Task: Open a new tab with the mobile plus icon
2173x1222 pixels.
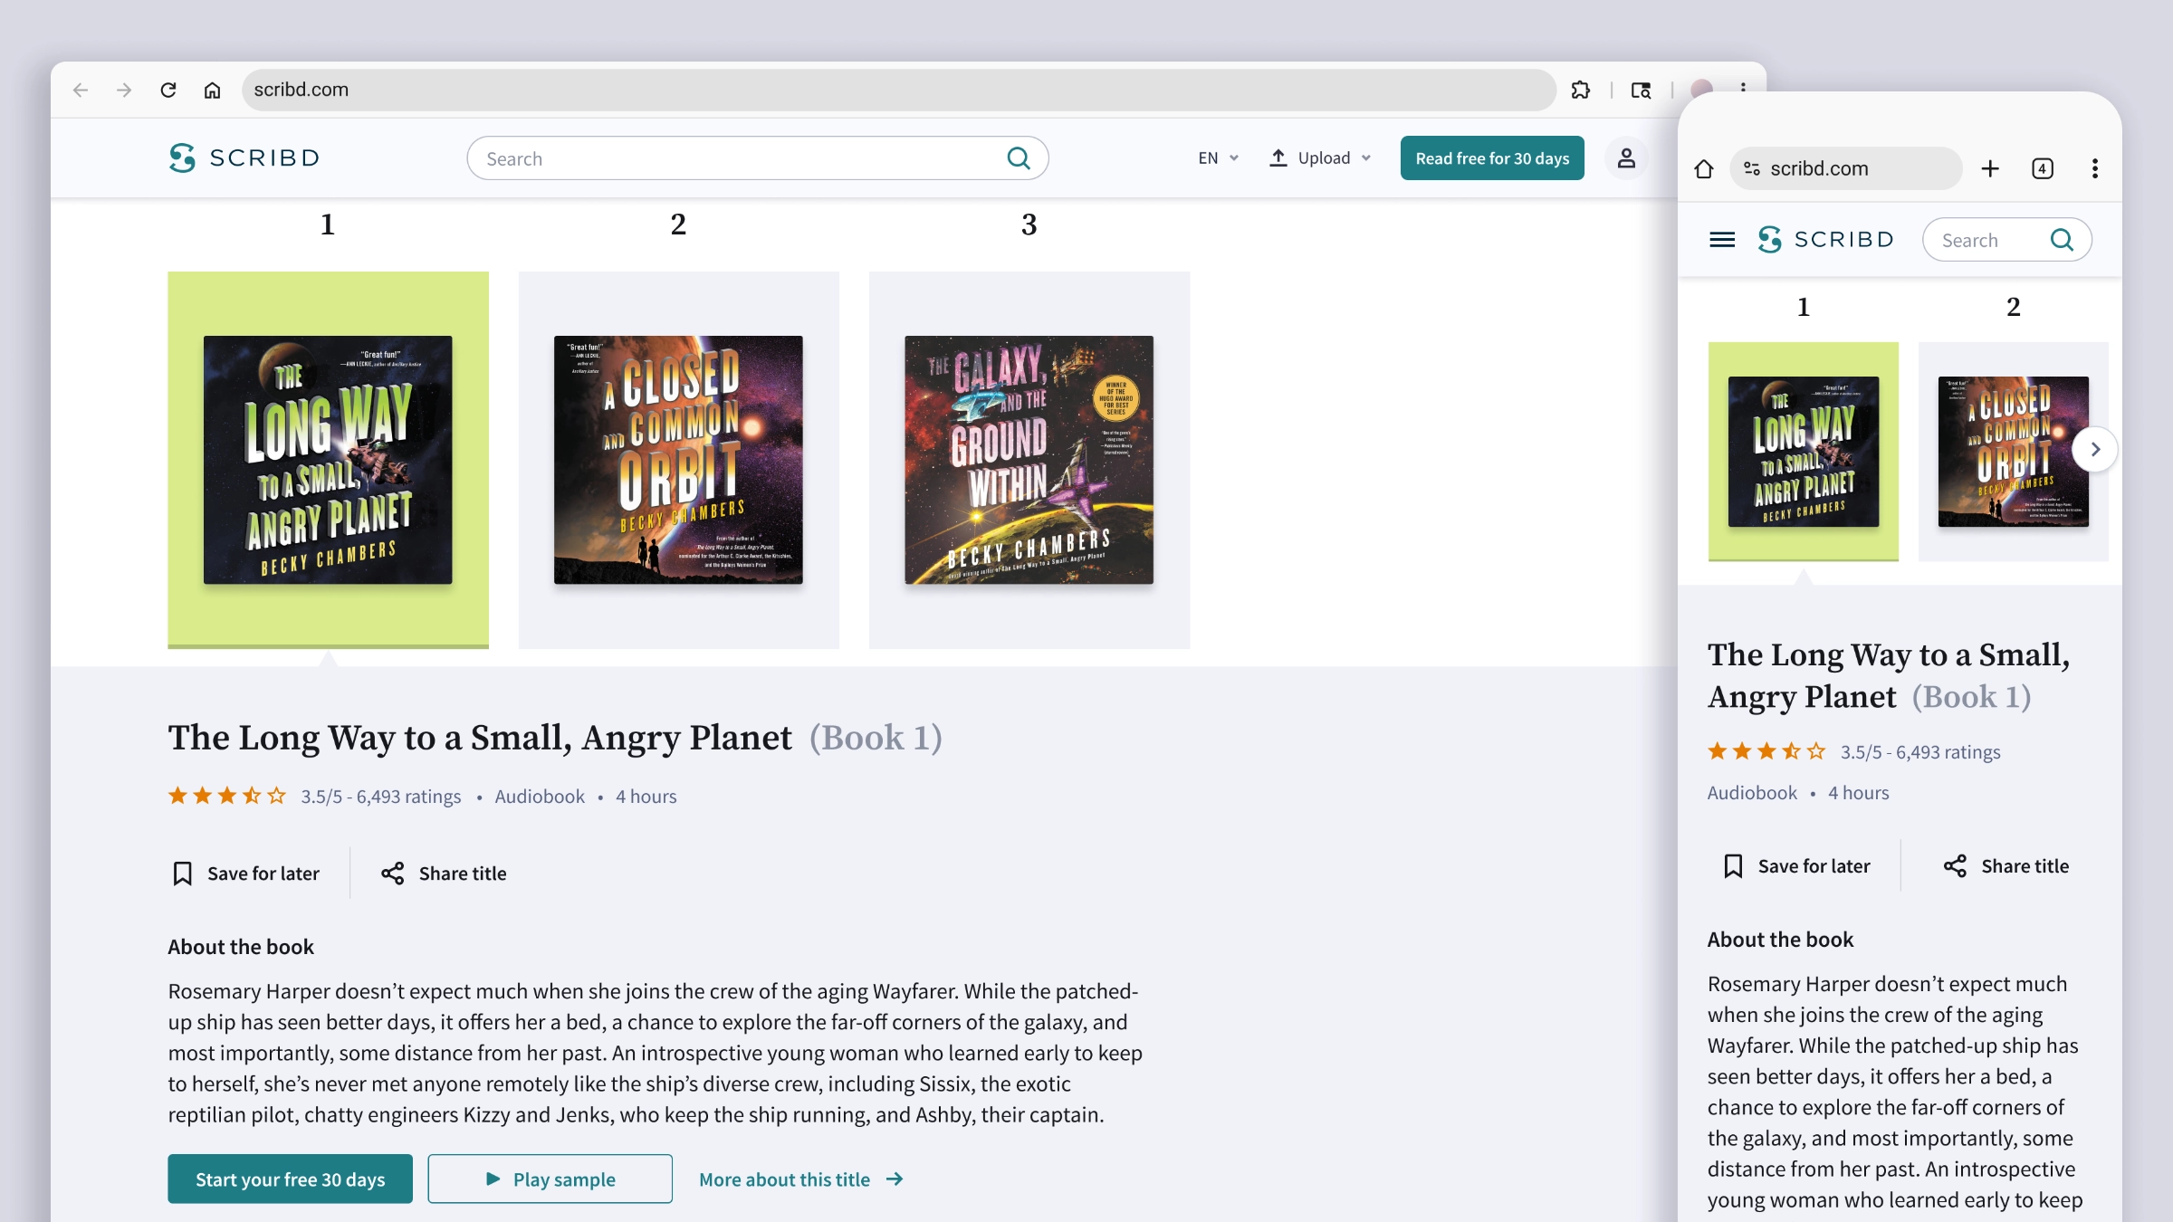Action: [x=1990, y=168]
